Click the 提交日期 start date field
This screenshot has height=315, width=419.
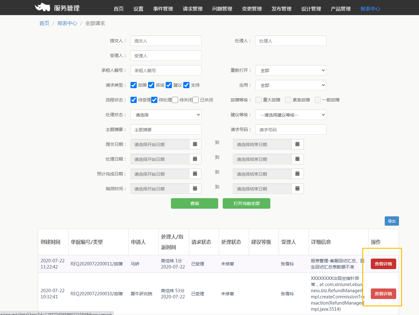coord(160,144)
